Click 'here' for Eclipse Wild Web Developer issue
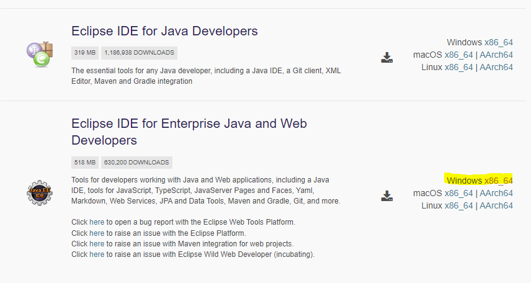This screenshot has width=531, height=283. coord(97,254)
